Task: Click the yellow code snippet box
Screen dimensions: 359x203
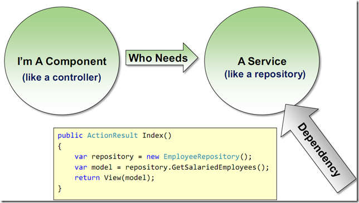Action: coord(165,164)
